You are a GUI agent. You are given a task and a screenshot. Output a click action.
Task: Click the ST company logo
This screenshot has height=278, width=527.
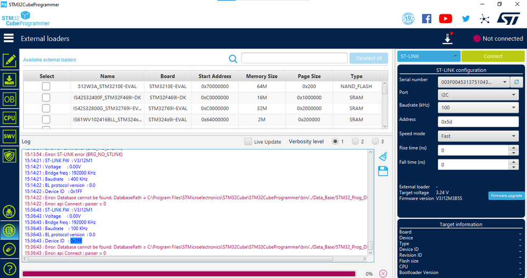point(509,19)
